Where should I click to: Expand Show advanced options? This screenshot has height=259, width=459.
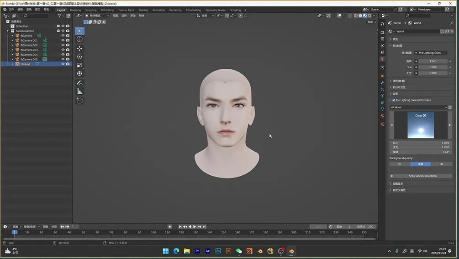421,176
